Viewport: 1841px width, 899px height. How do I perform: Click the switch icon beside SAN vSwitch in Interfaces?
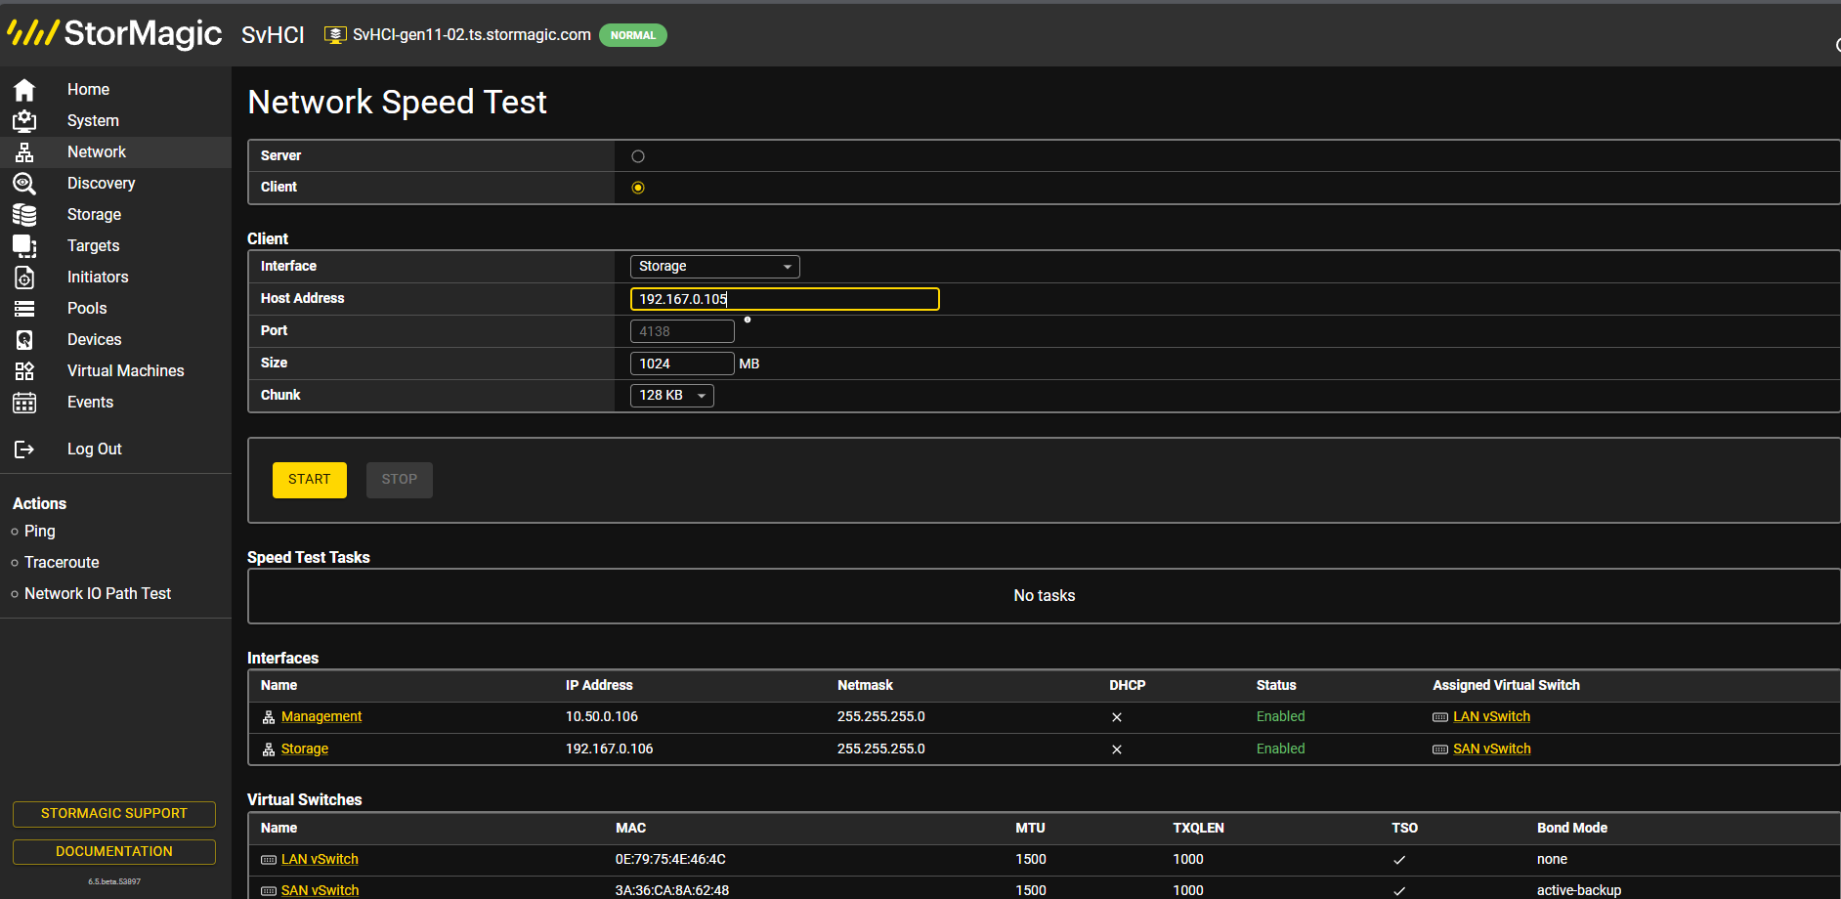tap(1440, 749)
